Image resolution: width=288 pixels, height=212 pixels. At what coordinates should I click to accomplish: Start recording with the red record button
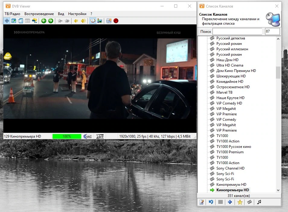(x=116, y=21)
